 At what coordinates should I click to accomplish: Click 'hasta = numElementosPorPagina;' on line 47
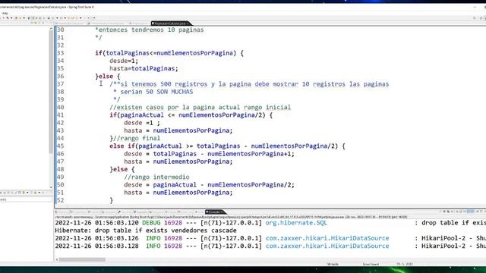pyautogui.click(x=178, y=162)
